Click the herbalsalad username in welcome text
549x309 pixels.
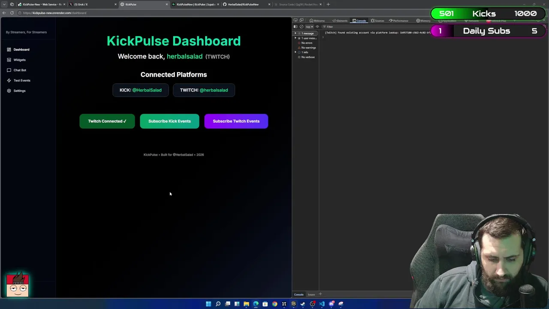tap(184, 56)
